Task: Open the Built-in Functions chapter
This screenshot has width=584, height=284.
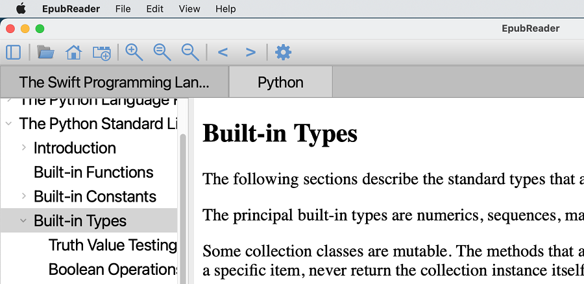Action: 93,172
